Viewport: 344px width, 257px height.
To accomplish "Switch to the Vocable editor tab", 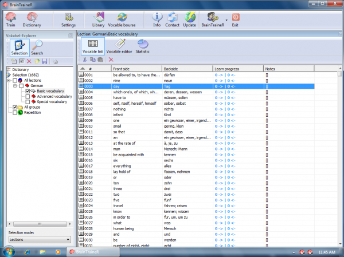I will 119,47.
